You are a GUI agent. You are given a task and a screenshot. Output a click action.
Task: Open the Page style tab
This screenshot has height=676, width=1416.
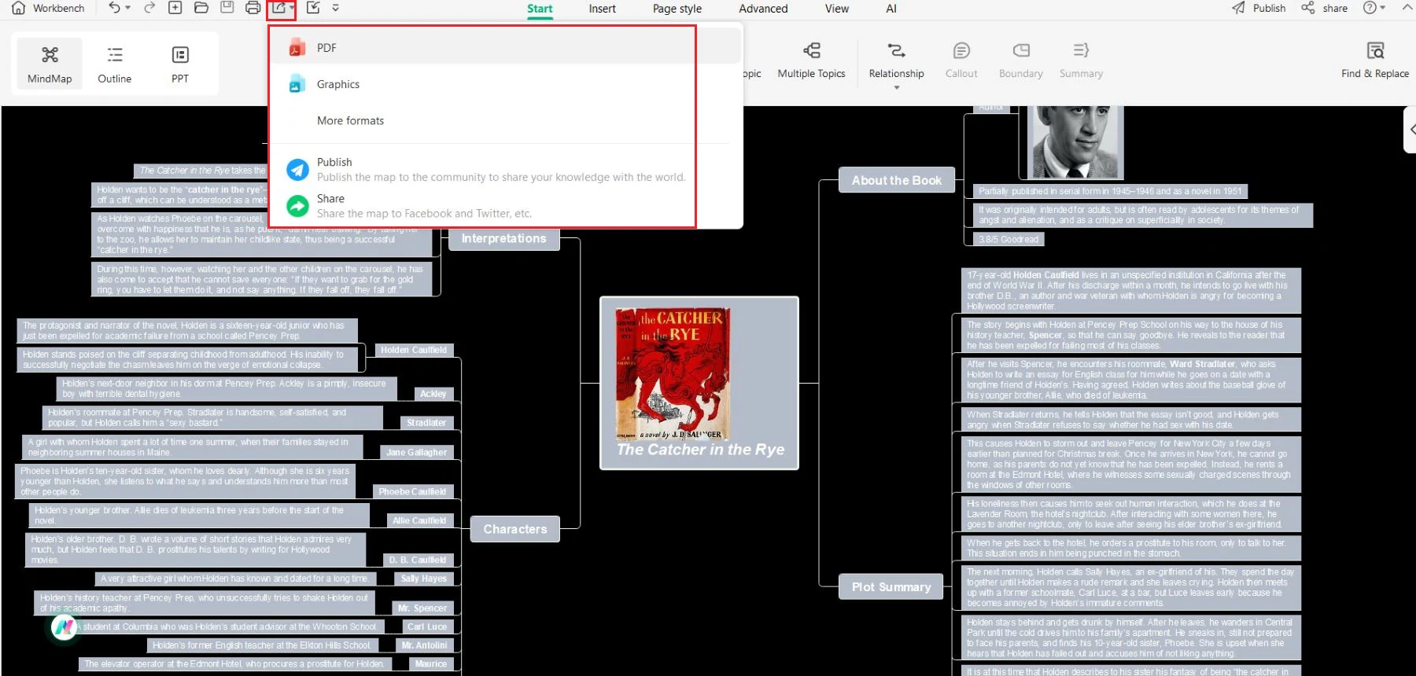(x=677, y=9)
